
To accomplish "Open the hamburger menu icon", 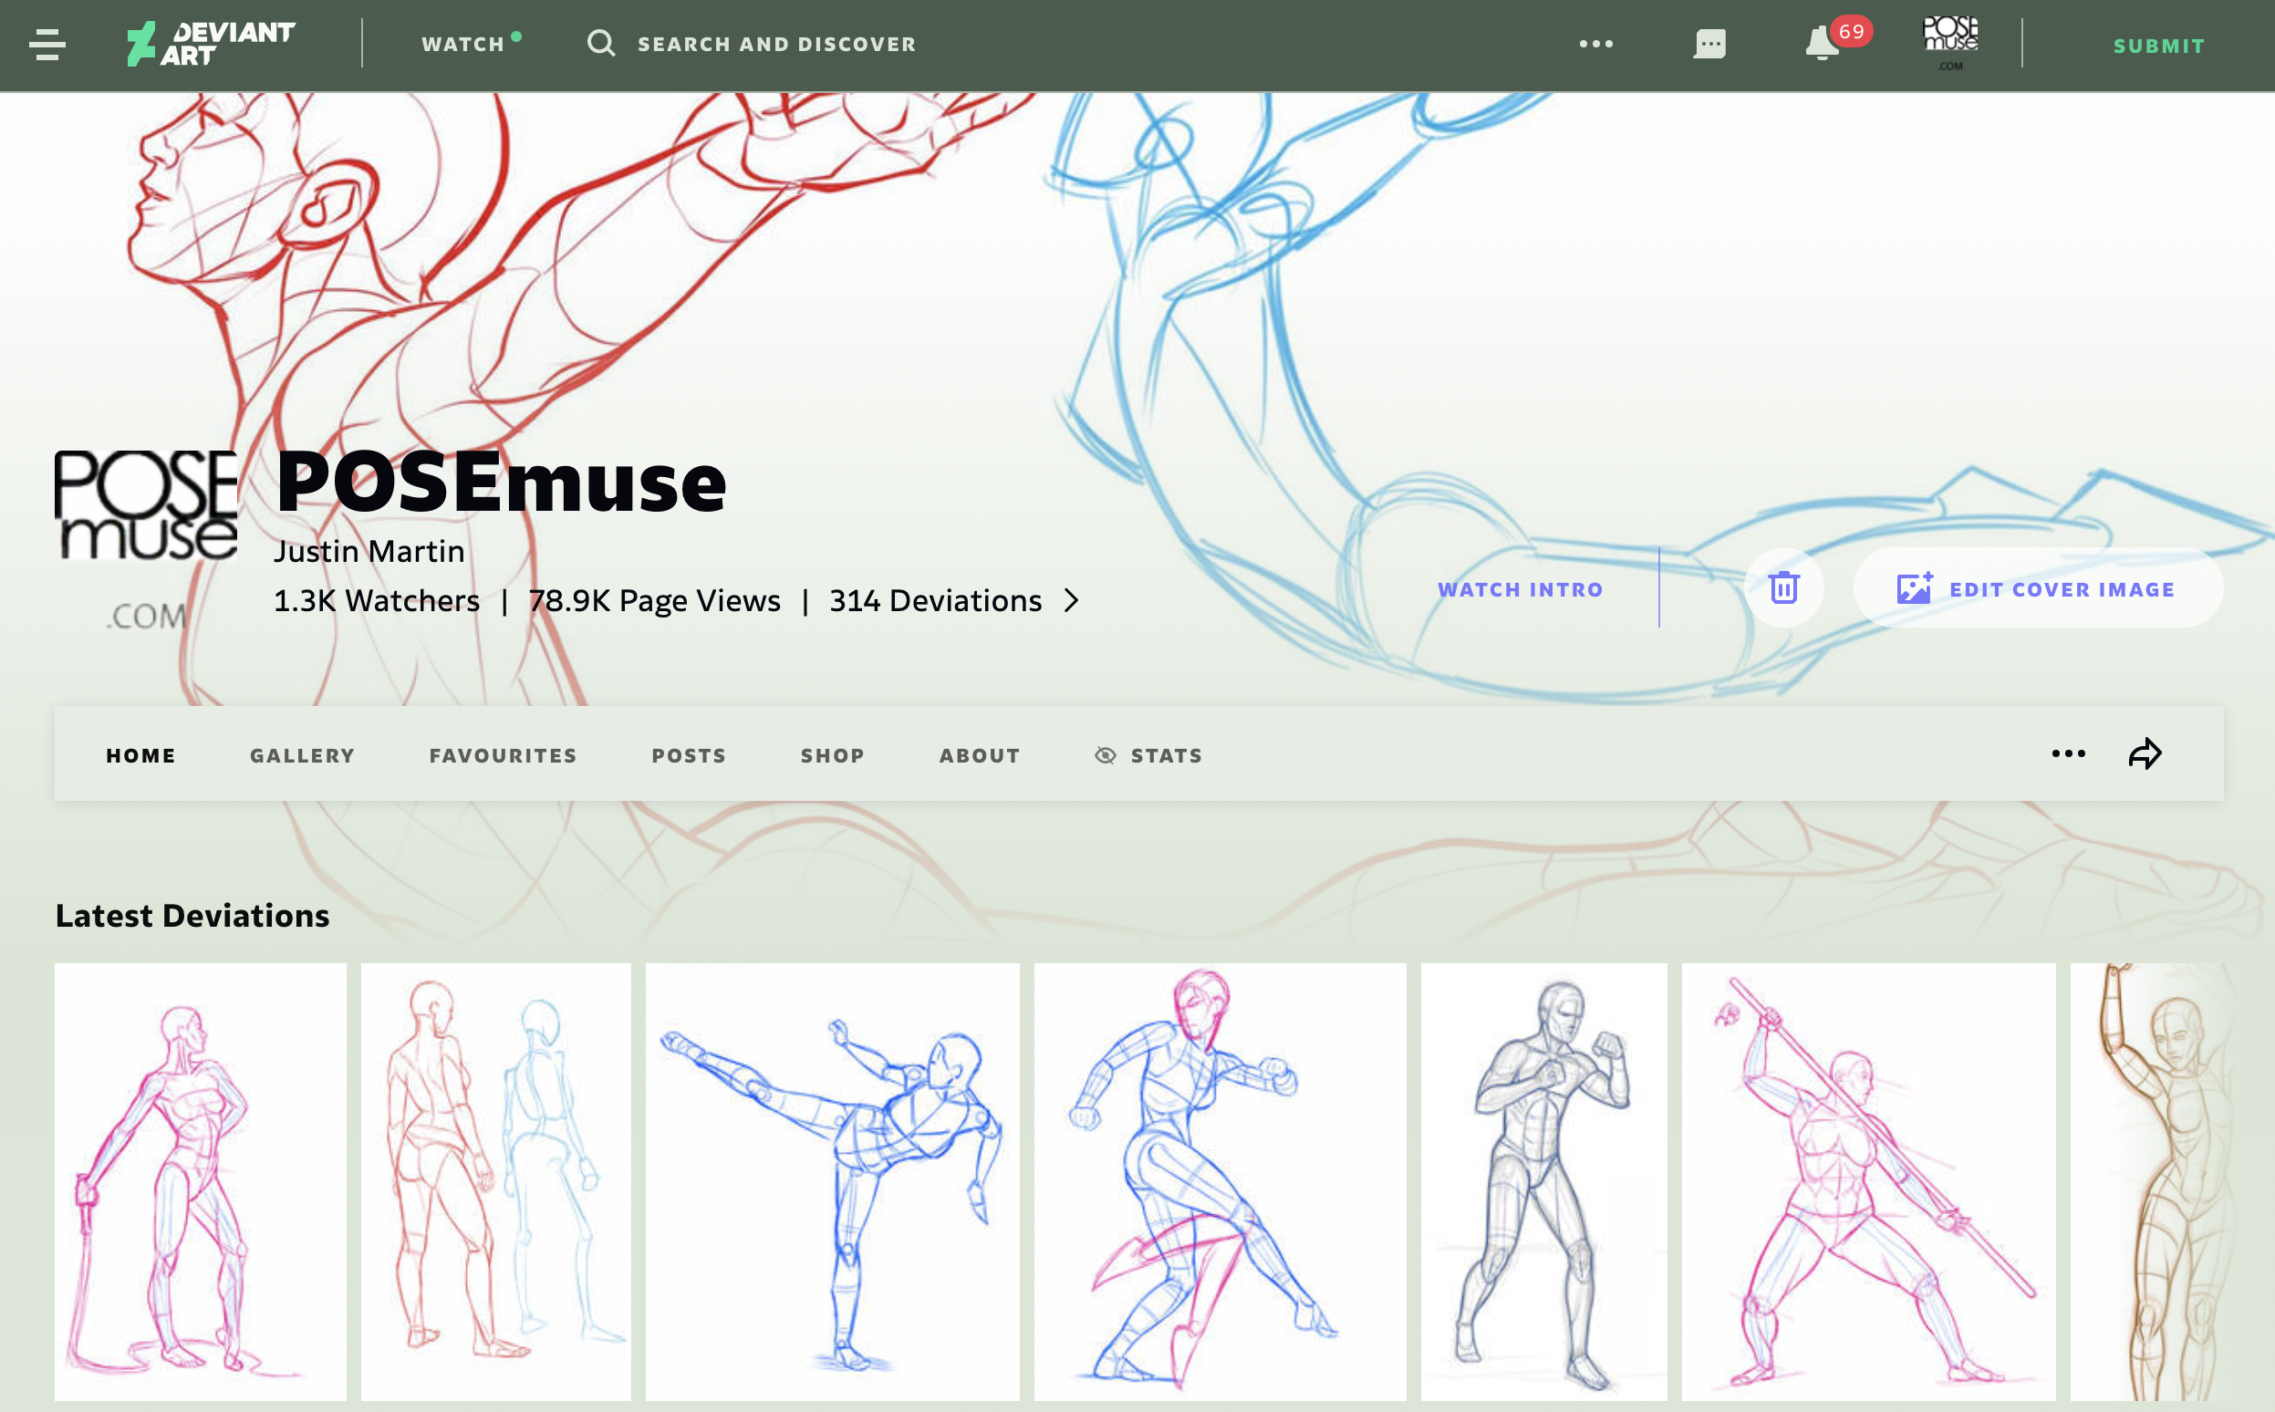I will [47, 44].
